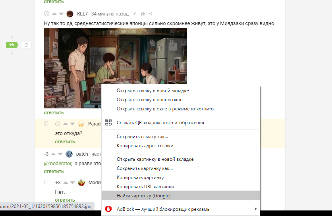The image size is (332, 216).
Task: Click the AdBlock icon in context menu
Action: pyautogui.click(x=108, y=209)
